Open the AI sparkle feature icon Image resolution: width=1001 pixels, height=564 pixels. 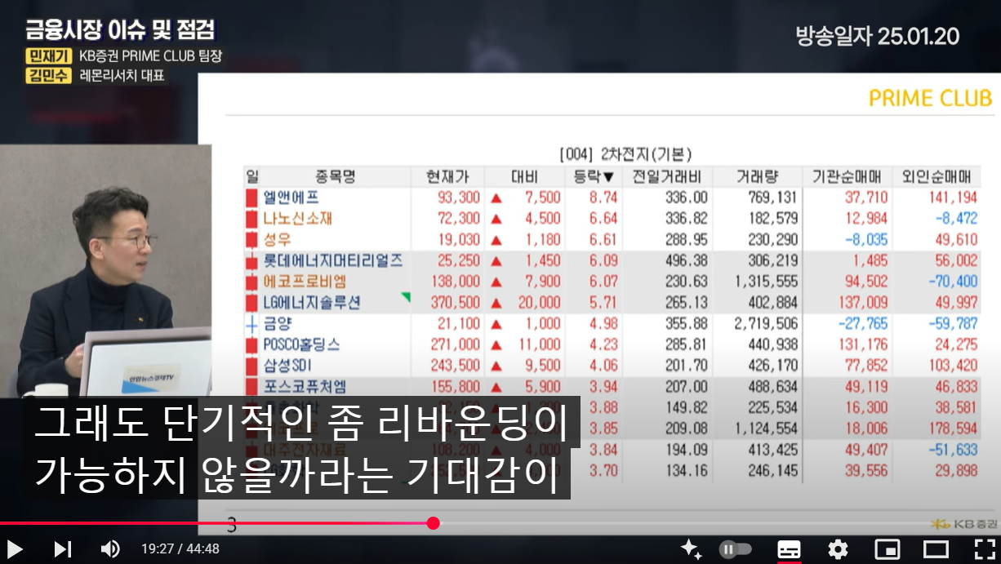coord(691,549)
